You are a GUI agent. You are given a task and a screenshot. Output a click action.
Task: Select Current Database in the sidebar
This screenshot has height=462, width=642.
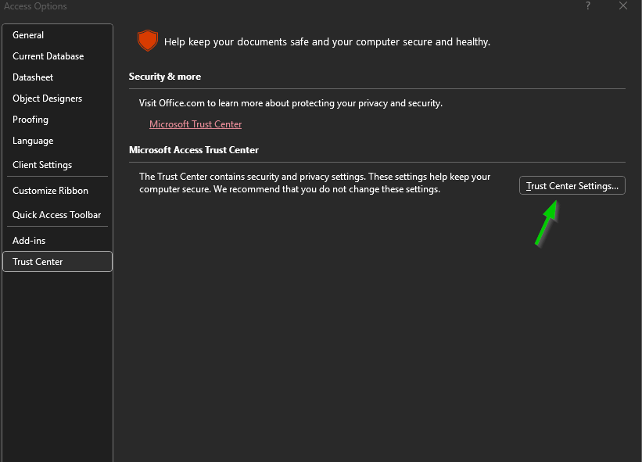point(57,56)
